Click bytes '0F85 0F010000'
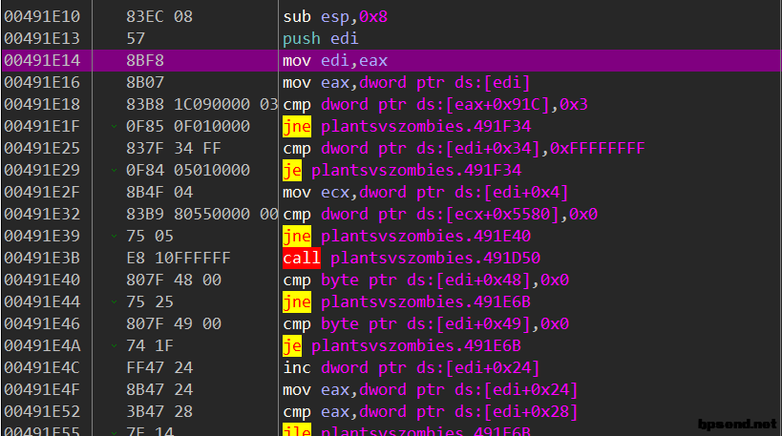Viewport: 782px width, 436px height. point(188,126)
